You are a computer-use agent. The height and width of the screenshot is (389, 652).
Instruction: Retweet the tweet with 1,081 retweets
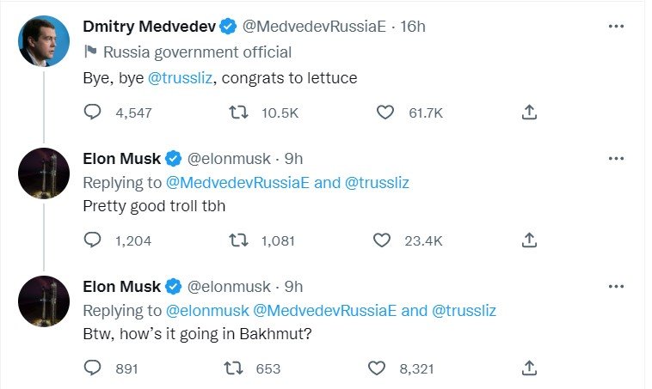coord(234,240)
